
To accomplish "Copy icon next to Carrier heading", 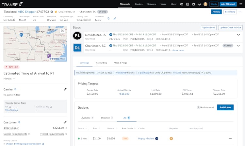I will (x=15, y=89).
